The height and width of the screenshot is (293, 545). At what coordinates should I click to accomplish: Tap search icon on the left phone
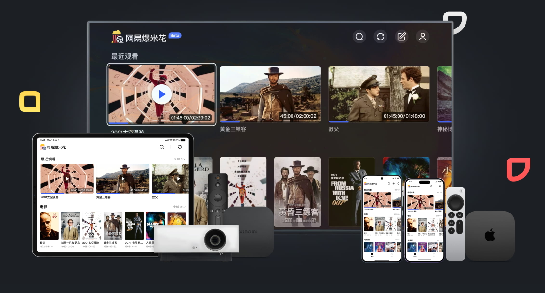click(x=389, y=184)
